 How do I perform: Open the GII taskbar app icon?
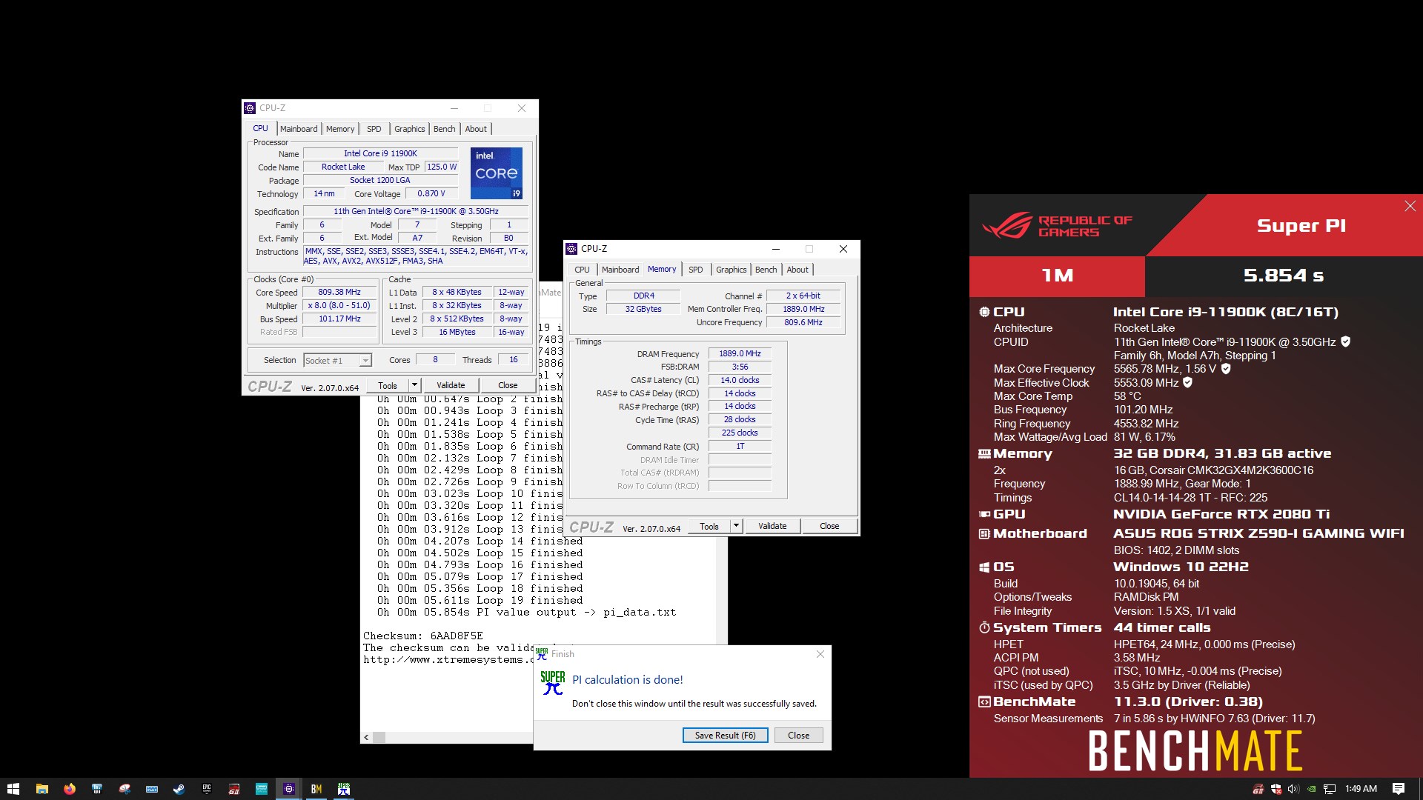[x=233, y=789]
